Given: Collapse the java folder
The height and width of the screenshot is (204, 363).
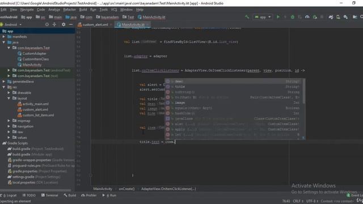Looking at the screenshot, I should (x=4, y=42).
